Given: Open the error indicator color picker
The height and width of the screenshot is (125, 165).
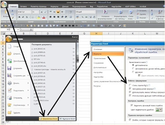Looking at the screenshot, I should [159, 109].
